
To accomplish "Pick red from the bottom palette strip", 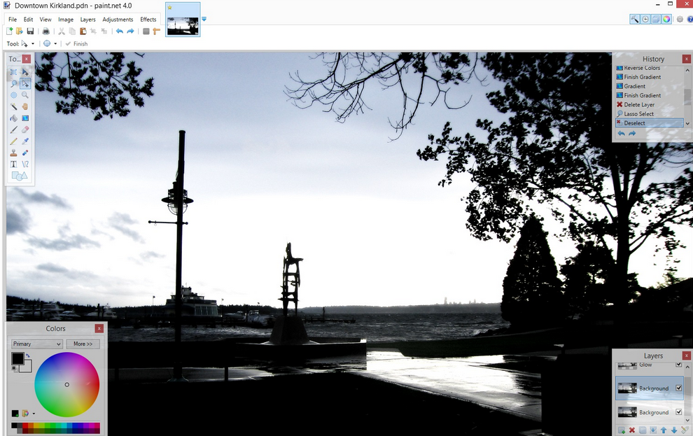I will [25, 426].
